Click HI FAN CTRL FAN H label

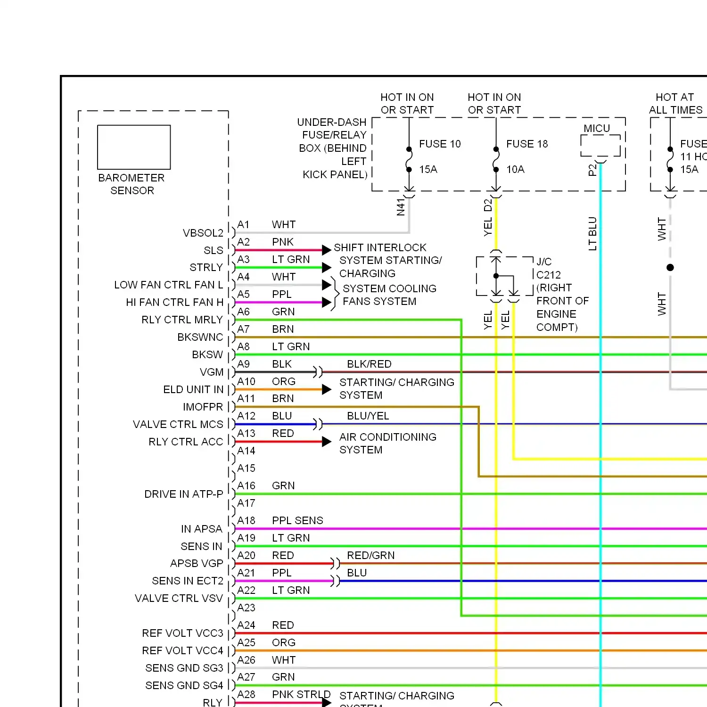pyautogui.click(x=174, y=303)
